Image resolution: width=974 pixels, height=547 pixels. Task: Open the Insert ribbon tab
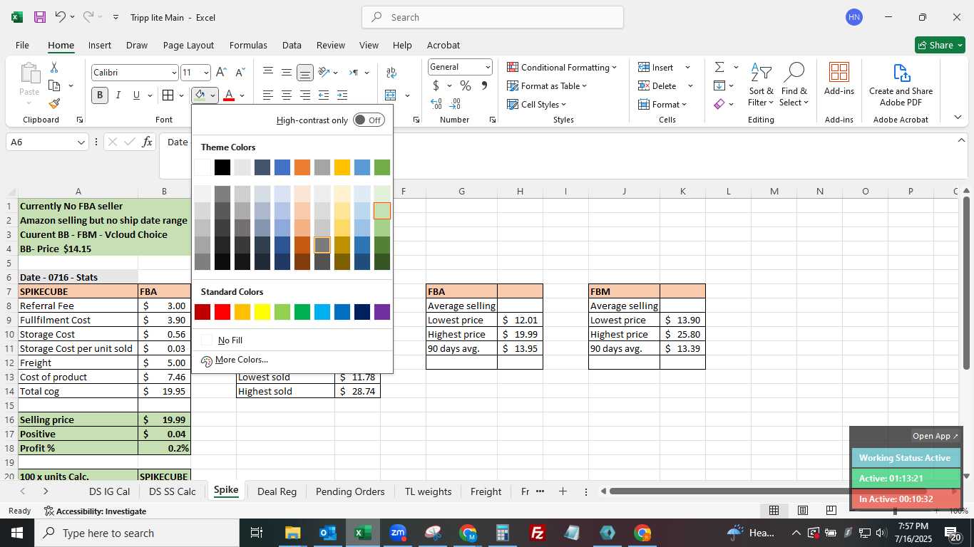point(100,45)
